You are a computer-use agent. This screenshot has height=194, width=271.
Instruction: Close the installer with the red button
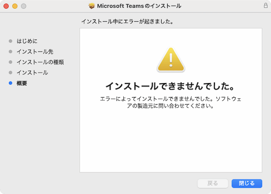pyautogui.click(x=6, y=6)
